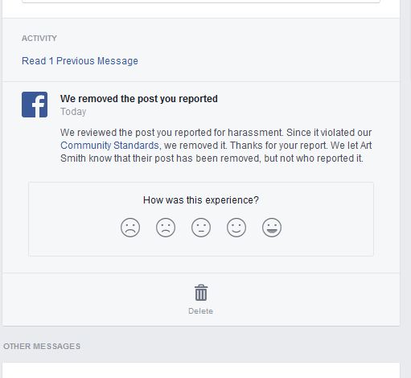Open the Community Standards link
The image size is (411, 378).
pos(109,146)
